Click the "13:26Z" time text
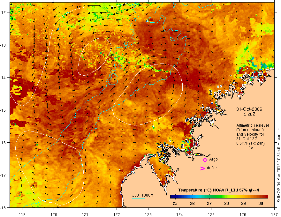 pos(248,114)
